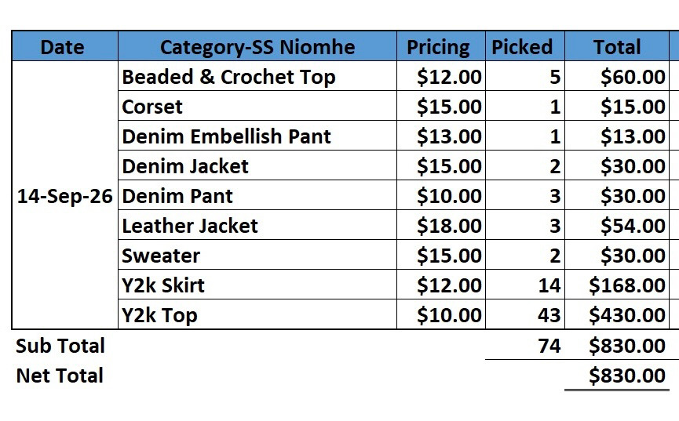Select the Date header cell
This screenshot has height=421, width=679.
tap(65, 46)
